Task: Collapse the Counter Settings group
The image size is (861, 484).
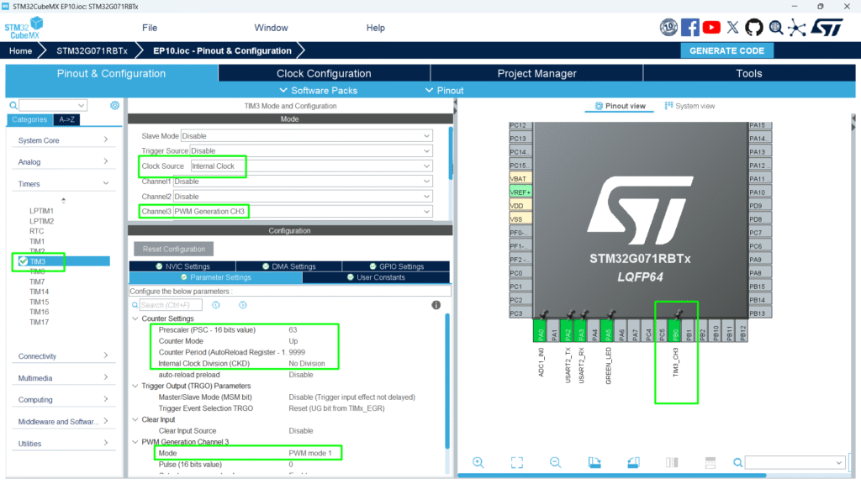Action: pos(136,318)
